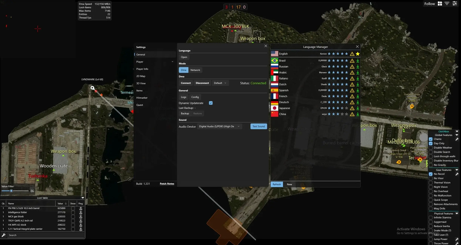Select the 2D Map settings tab
This screenshot has height=245, width=461.
click(141, 76)
